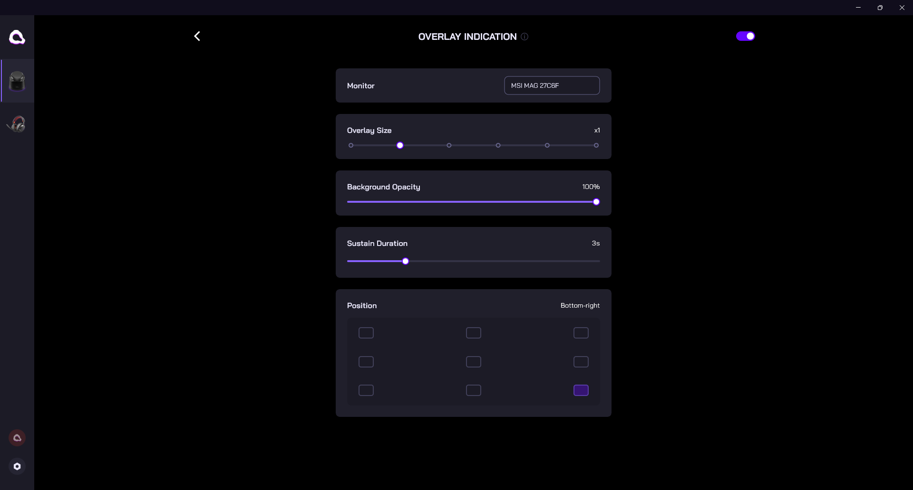
Task: Open the app home logo in sidebar
Action: [17, 37]
